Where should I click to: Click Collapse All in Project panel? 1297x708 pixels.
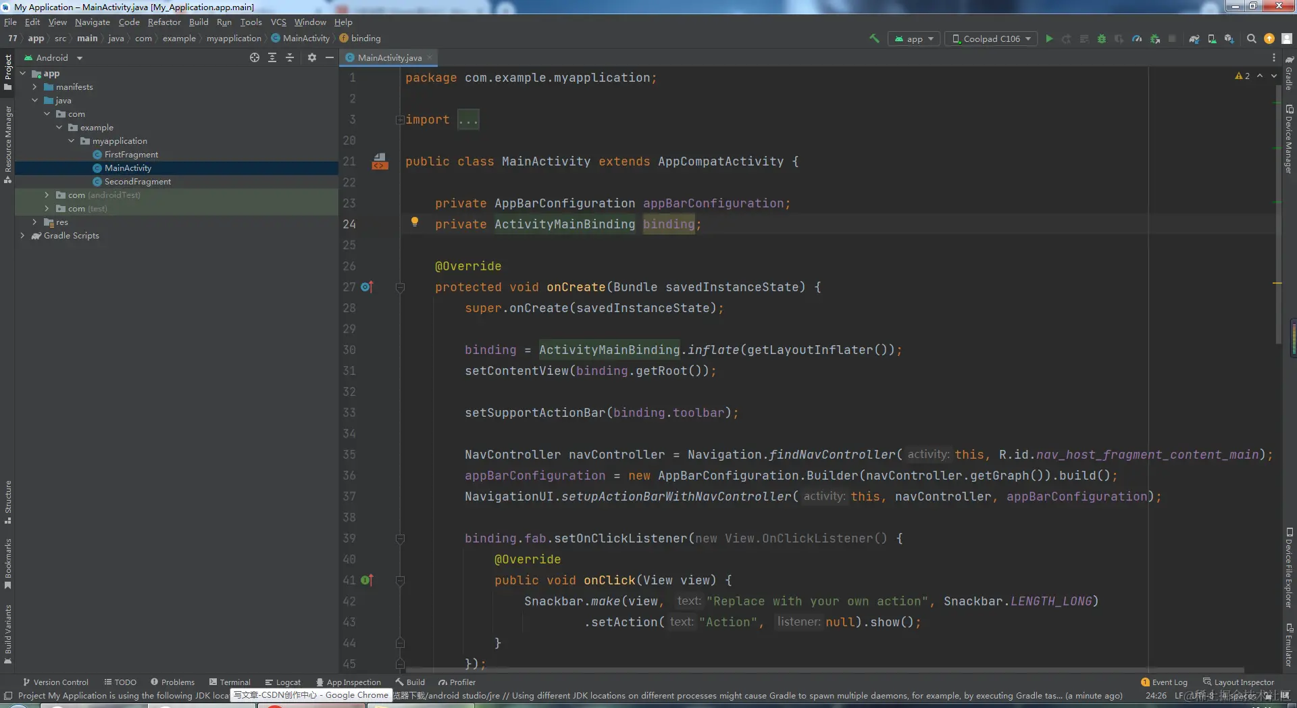[290, 57]
